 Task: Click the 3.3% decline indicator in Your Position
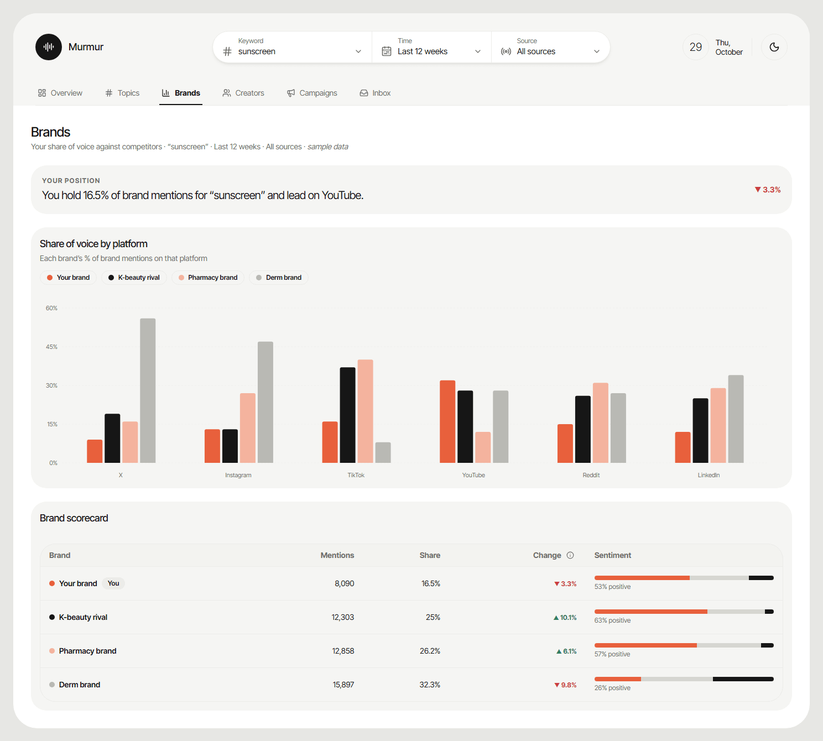(x=768, y=190)
